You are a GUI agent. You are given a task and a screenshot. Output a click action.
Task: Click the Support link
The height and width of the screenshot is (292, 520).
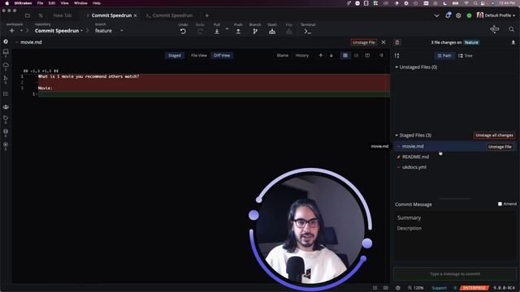pos(439,288)
